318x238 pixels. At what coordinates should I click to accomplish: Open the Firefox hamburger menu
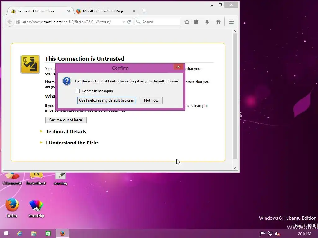pyautogui.click(x=231, y=22)
